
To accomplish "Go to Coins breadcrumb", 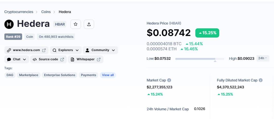I will [46, 12].
